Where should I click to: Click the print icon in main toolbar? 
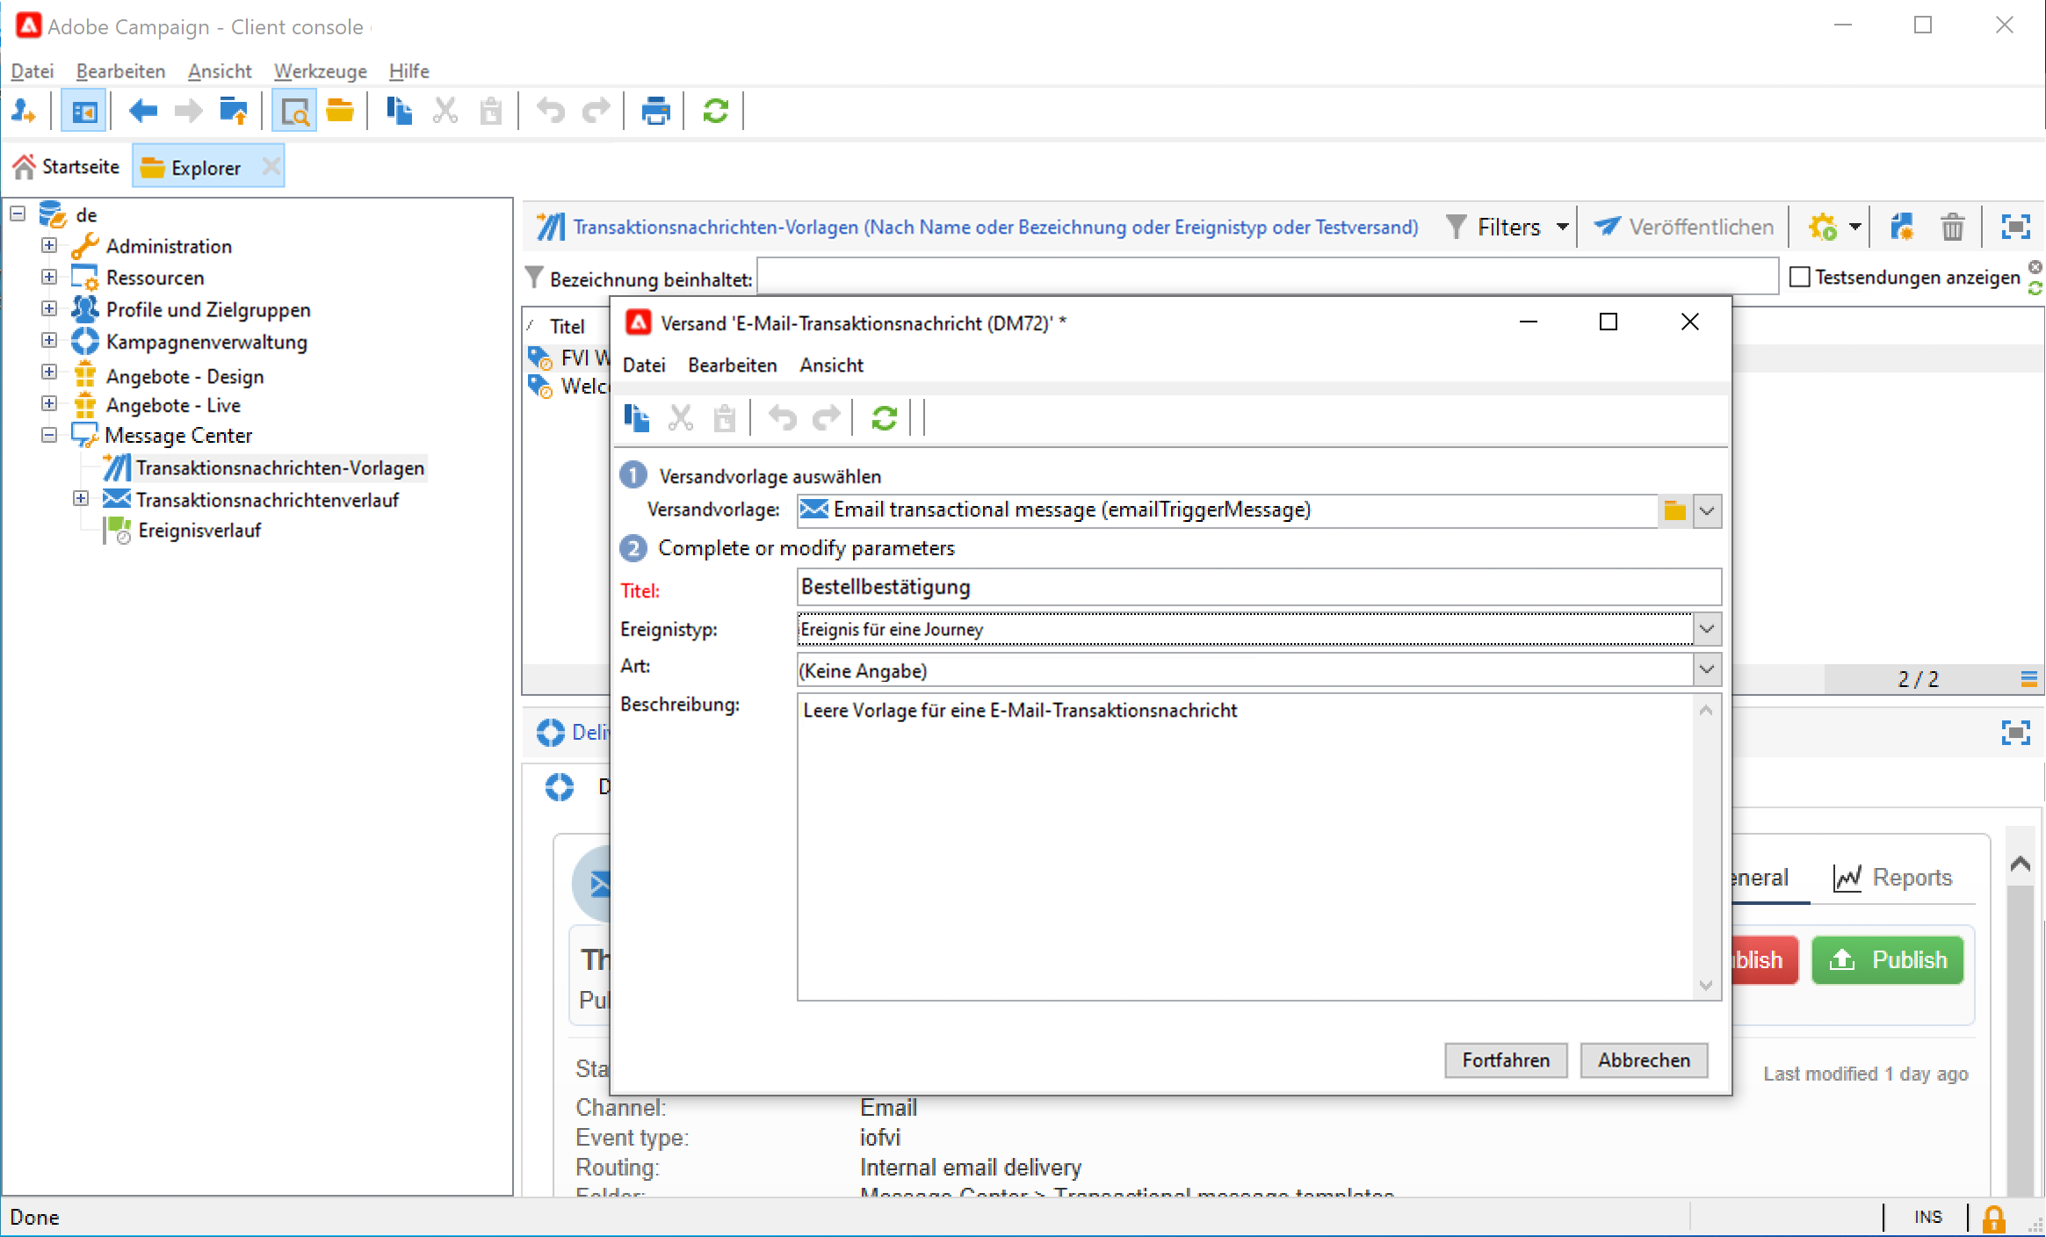[655, 112]
